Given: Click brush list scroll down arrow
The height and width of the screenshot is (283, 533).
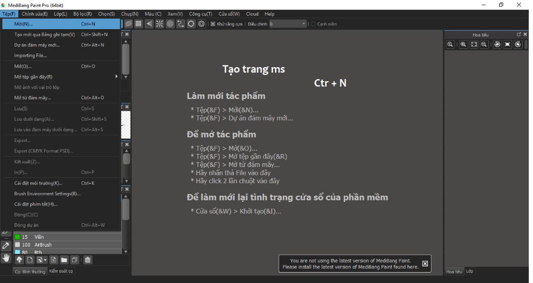Looking at the screenshot, I should tap(126, 252).
